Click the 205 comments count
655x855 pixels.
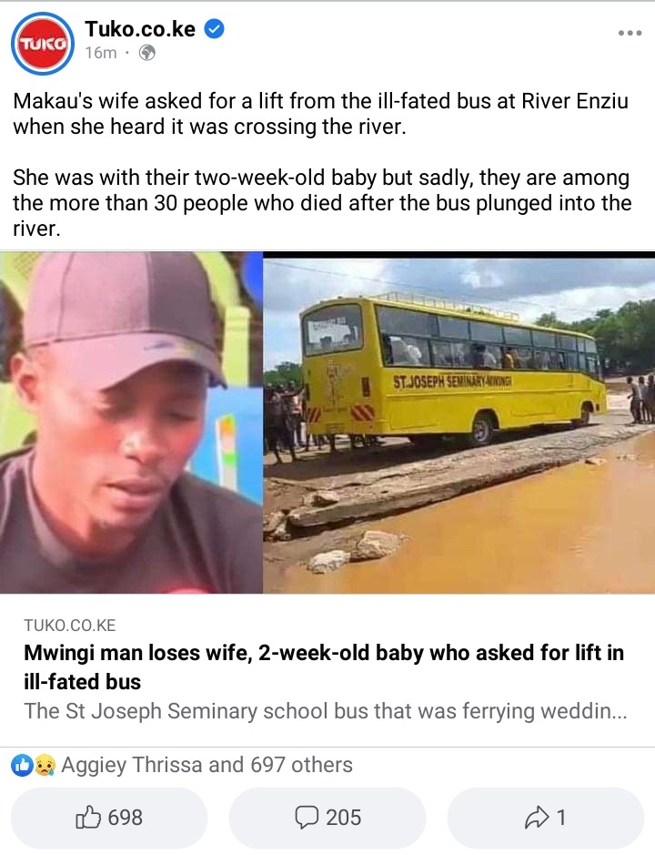(343, 818)
